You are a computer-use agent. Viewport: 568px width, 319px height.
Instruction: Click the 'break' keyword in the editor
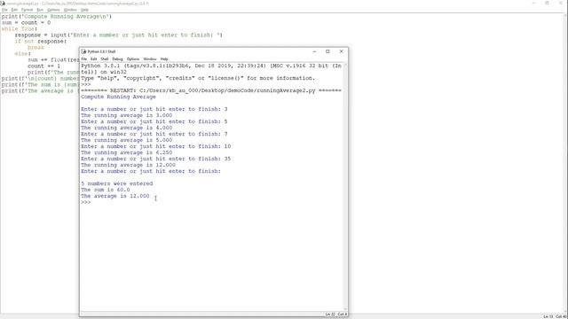click(35, 47)
